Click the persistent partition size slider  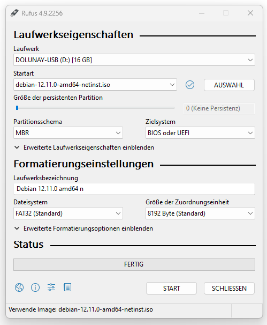click(x=95, y=108)
